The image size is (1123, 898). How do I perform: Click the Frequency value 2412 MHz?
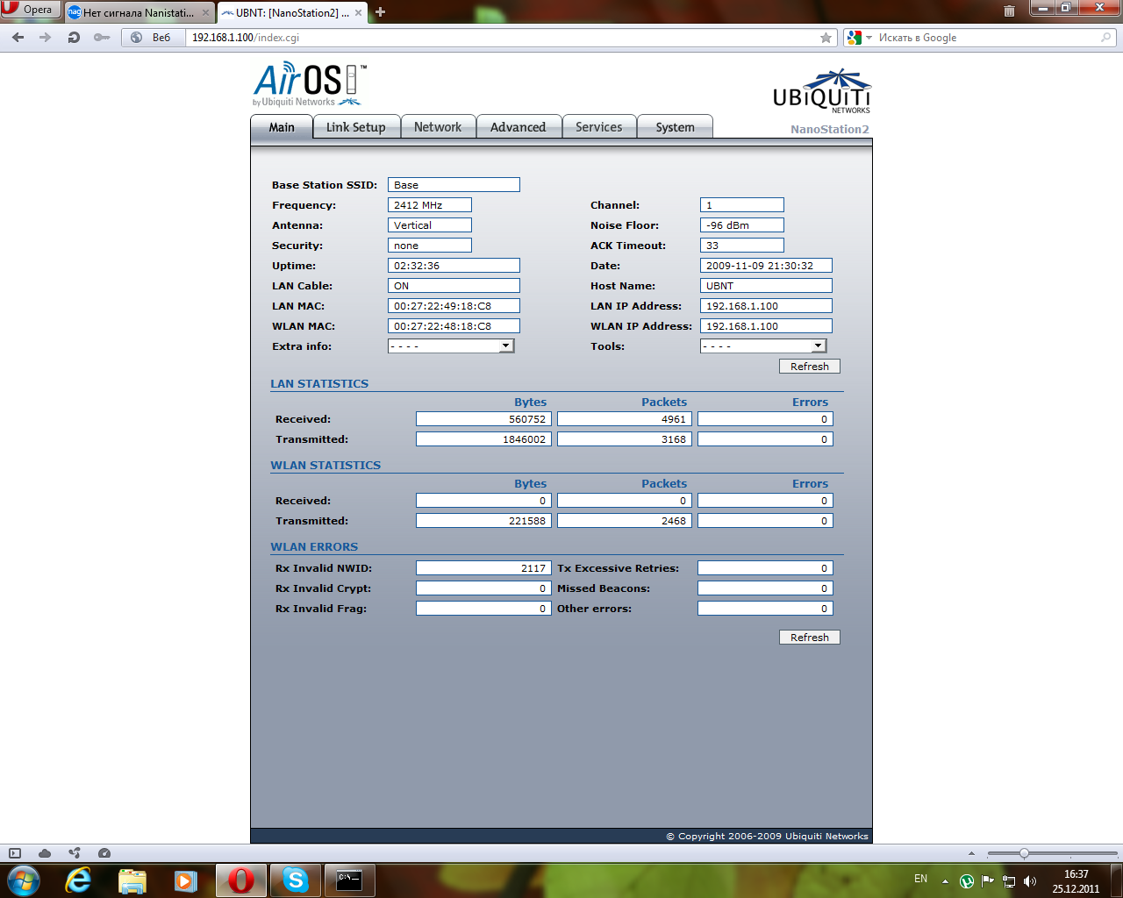coord(430,205)
